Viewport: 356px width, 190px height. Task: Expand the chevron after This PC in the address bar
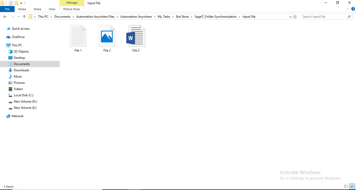[51, 17]
